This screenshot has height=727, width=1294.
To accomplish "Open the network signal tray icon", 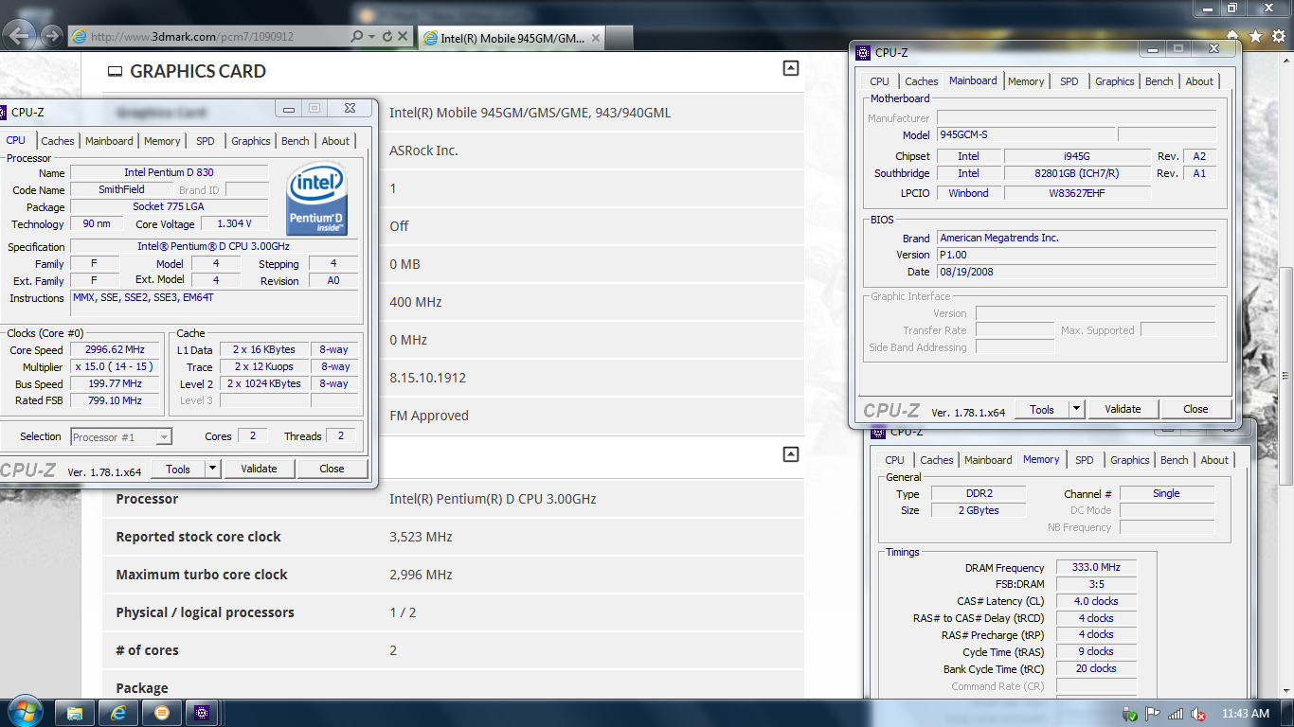I will [x=1176, y=714].
